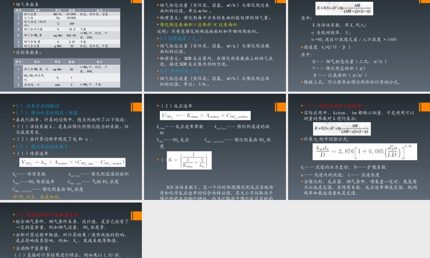Click the bullet '(1)传质速率'

(32, 154)
